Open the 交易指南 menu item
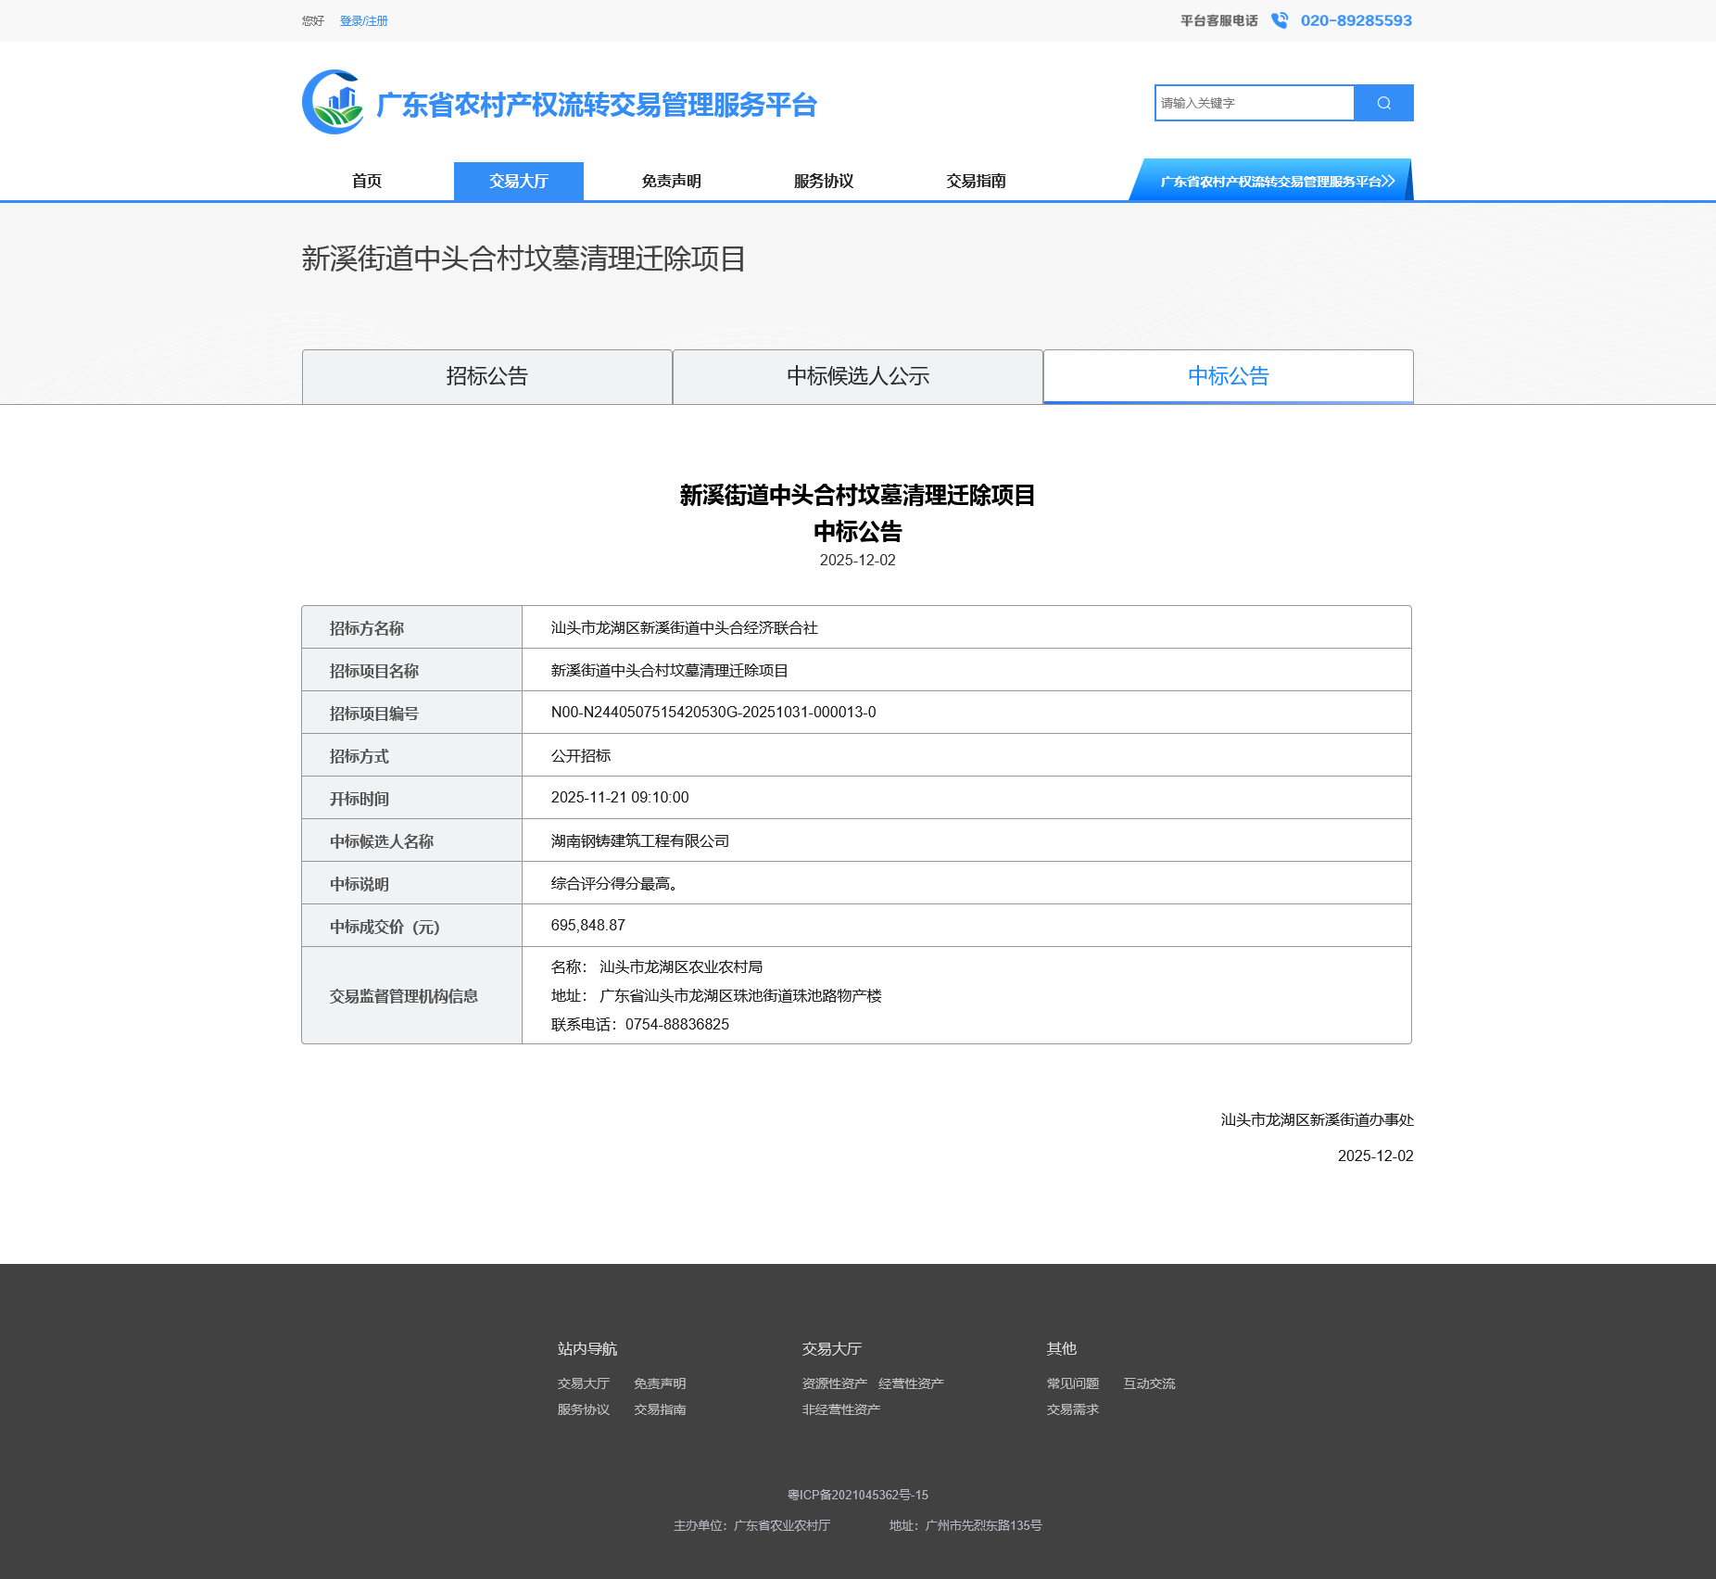Image resolution: width=1716 pixels, height=1579 pixels. (976, 180)
